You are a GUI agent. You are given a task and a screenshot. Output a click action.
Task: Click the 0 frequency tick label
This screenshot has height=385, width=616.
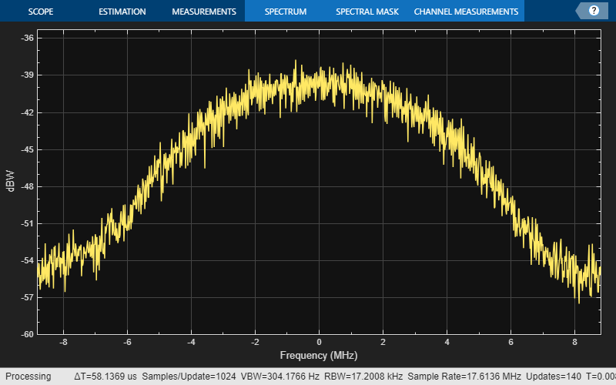[x=319, y=342]
